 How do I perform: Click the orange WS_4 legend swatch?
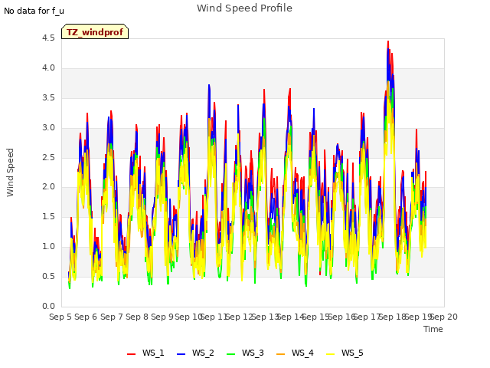[281, 353]
